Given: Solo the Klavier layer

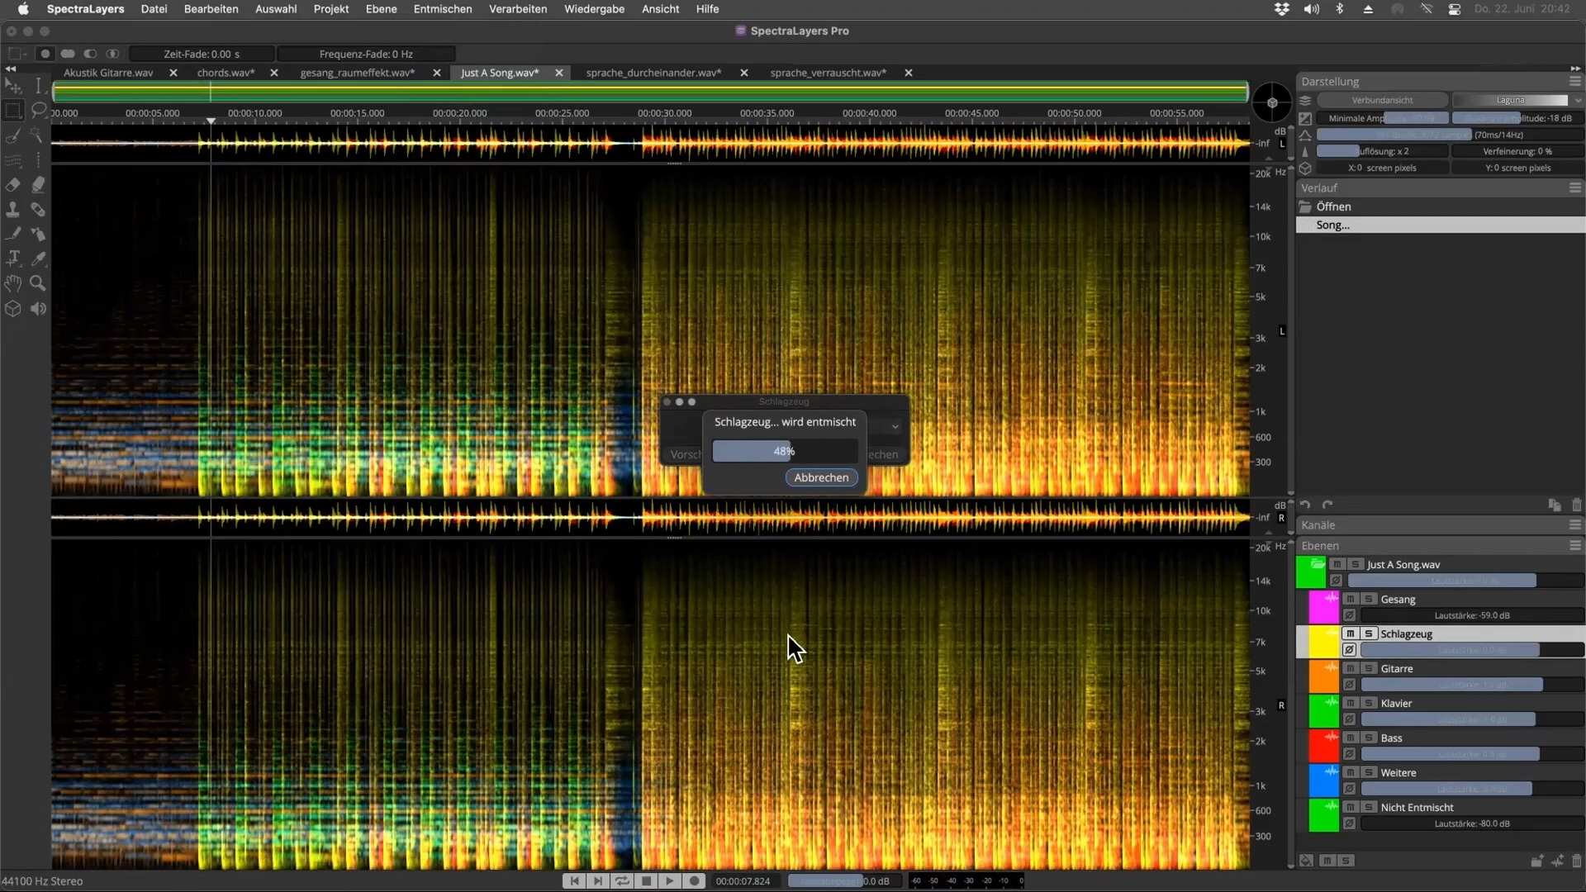Looking at the screenshot, I should point(1368,703).
